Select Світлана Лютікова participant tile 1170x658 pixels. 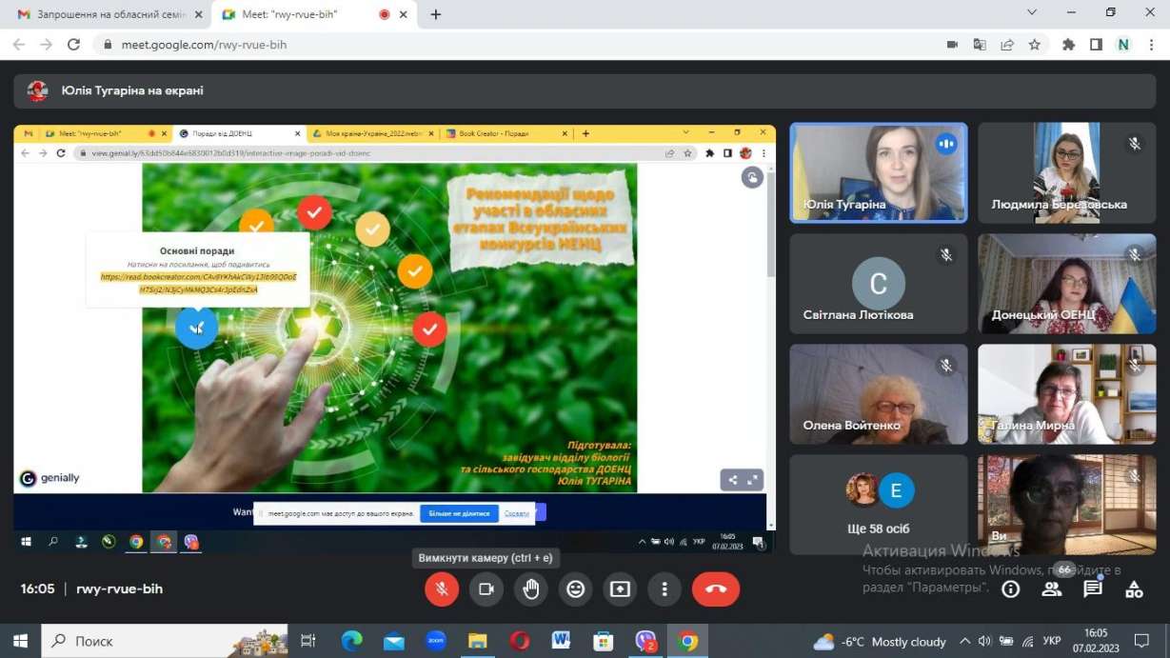tap(879, 284)
